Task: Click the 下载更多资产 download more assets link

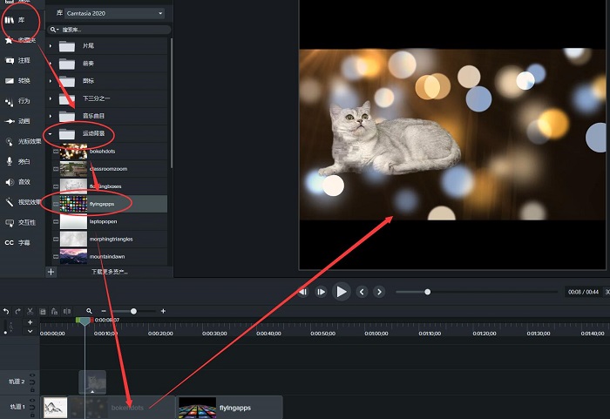Action: 110,272
